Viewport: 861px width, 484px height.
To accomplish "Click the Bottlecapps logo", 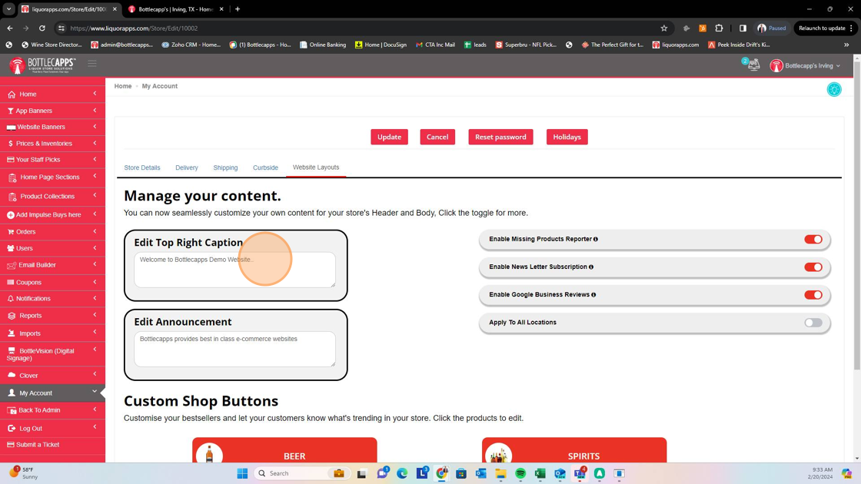I will point(42,65).
